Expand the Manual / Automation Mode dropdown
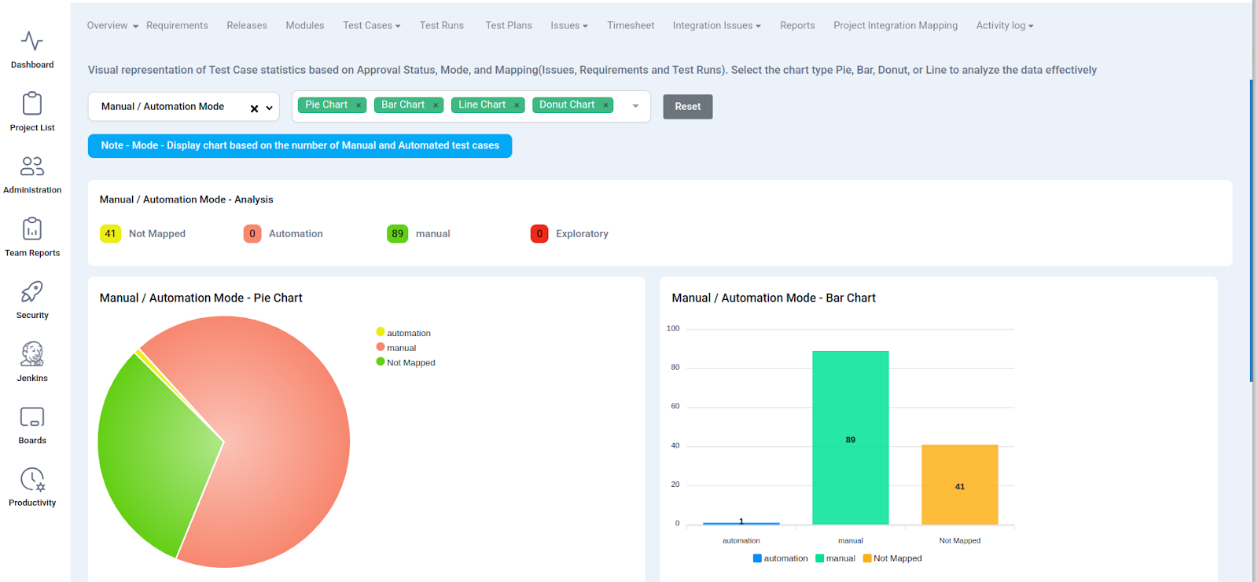 pos(269,108)
